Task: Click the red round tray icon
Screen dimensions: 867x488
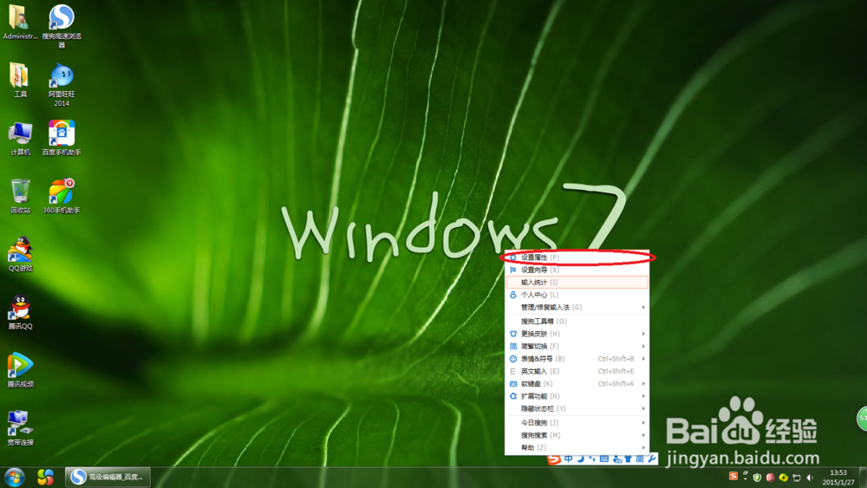Action: tap(770, 478)
